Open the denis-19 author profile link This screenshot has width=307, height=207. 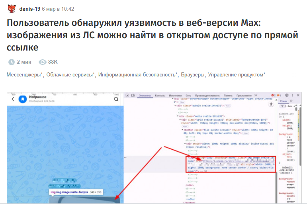point(30,9)
